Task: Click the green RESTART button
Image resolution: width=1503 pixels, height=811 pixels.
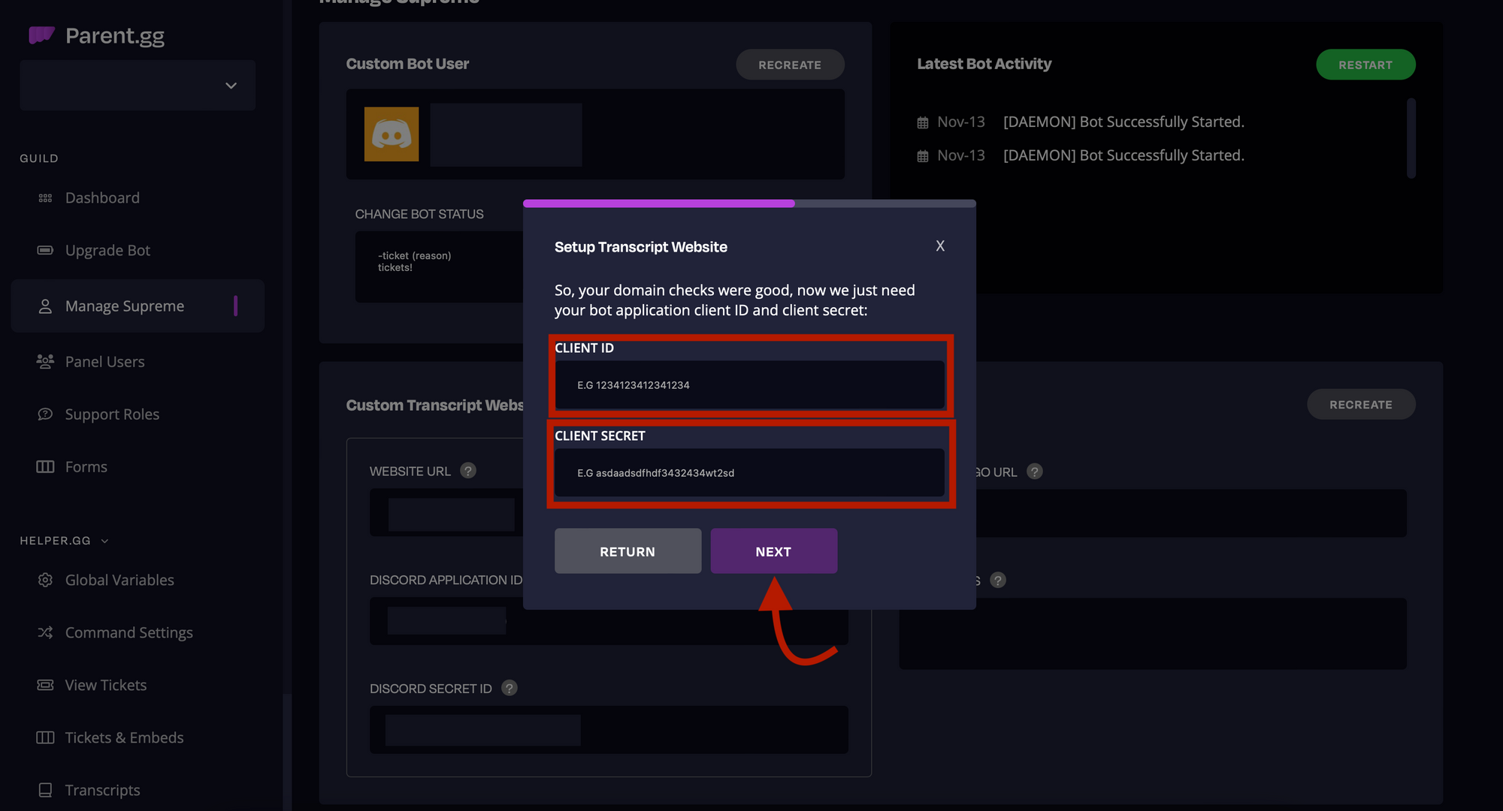Action: point(1365,65)
